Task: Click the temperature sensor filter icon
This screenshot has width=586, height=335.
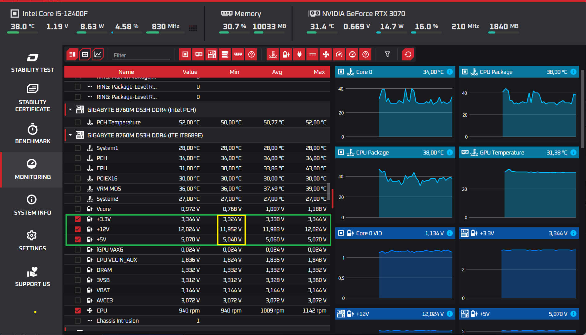Action: pos(273,55)
